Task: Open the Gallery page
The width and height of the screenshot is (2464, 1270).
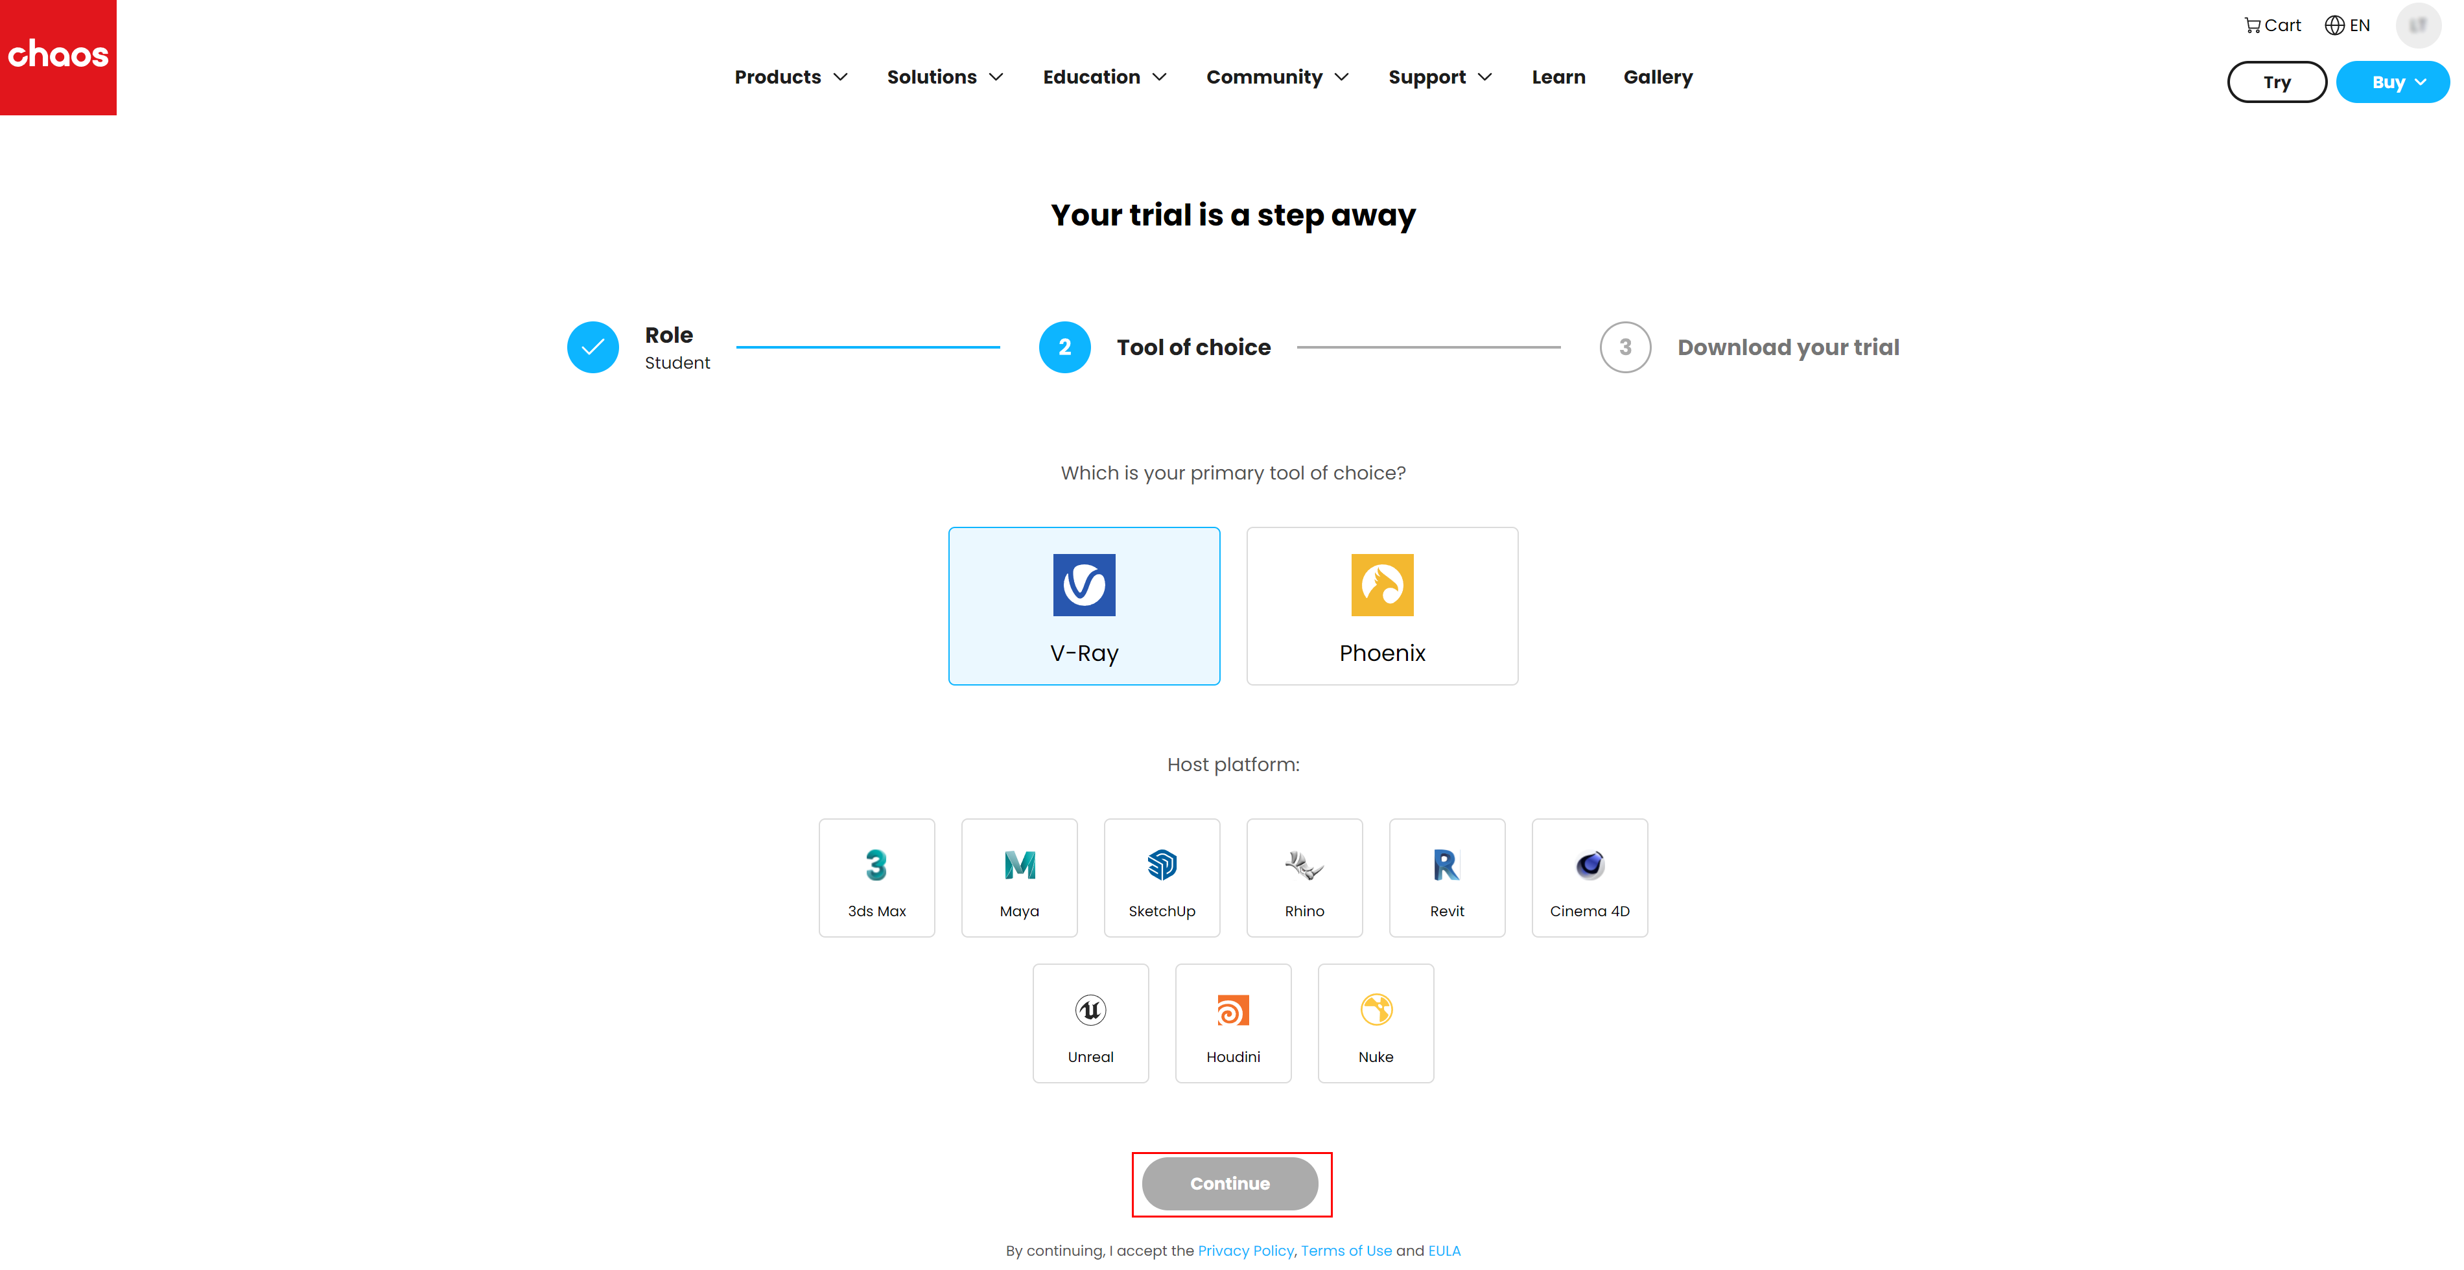Action: click(1658, 78)
